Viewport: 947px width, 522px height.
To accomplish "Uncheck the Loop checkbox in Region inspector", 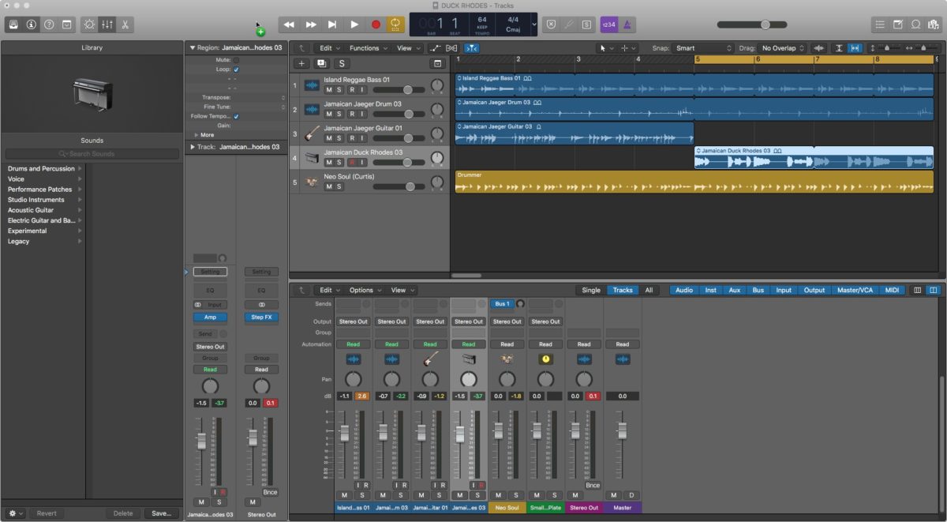I will click(x=236, y=69).
